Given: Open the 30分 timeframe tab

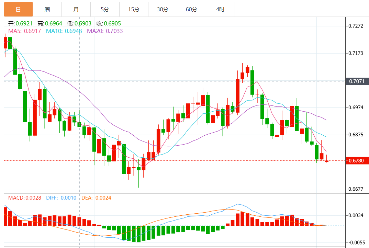Looking at the screenshot, I should pyautogui.click(x=163, y=9).
